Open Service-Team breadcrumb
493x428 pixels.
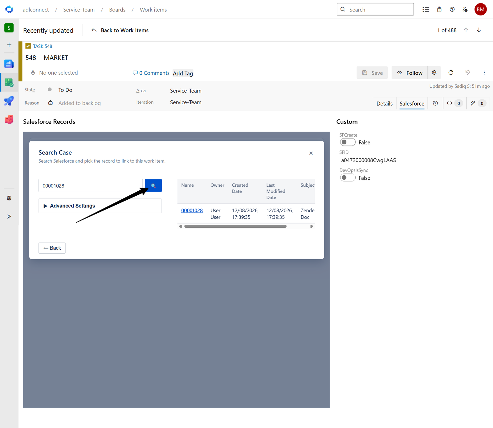79,10
